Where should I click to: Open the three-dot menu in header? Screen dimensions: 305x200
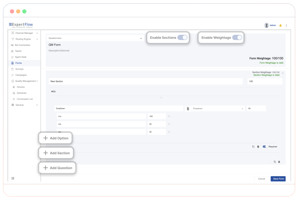[x=286, y=25]
